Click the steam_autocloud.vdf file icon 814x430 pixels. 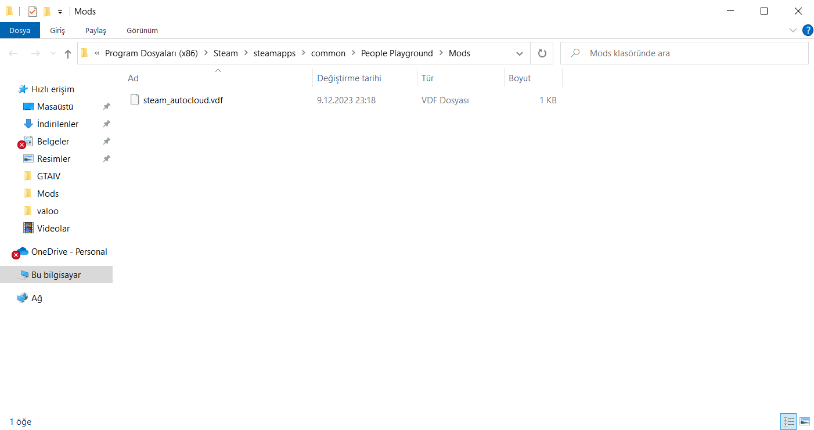135,100
